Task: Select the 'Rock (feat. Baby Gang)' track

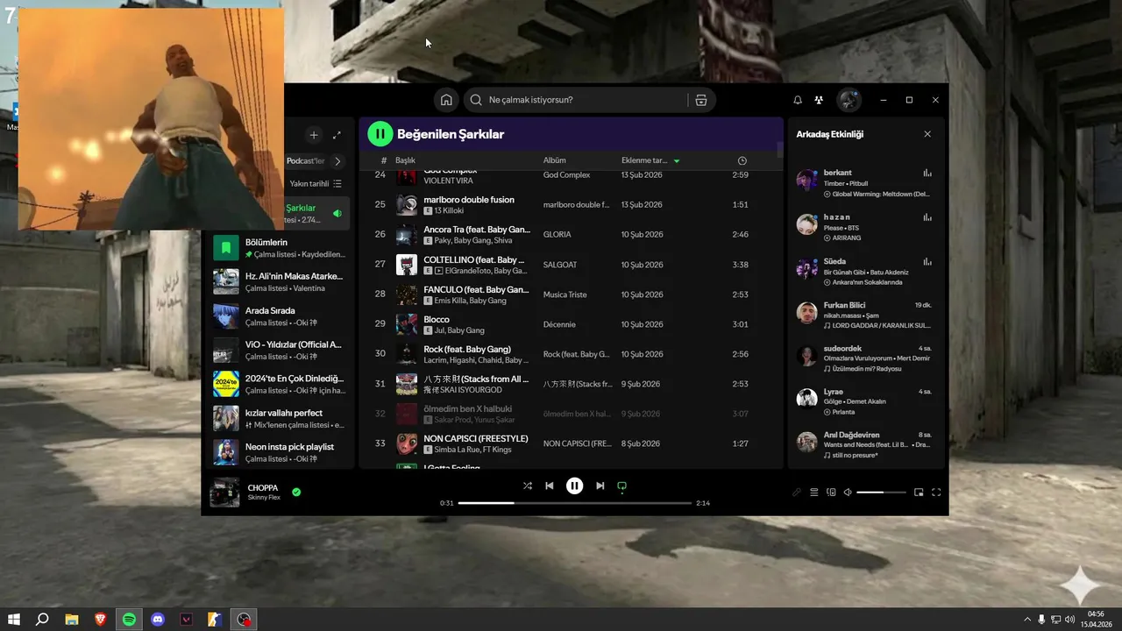Action: click(467, 349)
